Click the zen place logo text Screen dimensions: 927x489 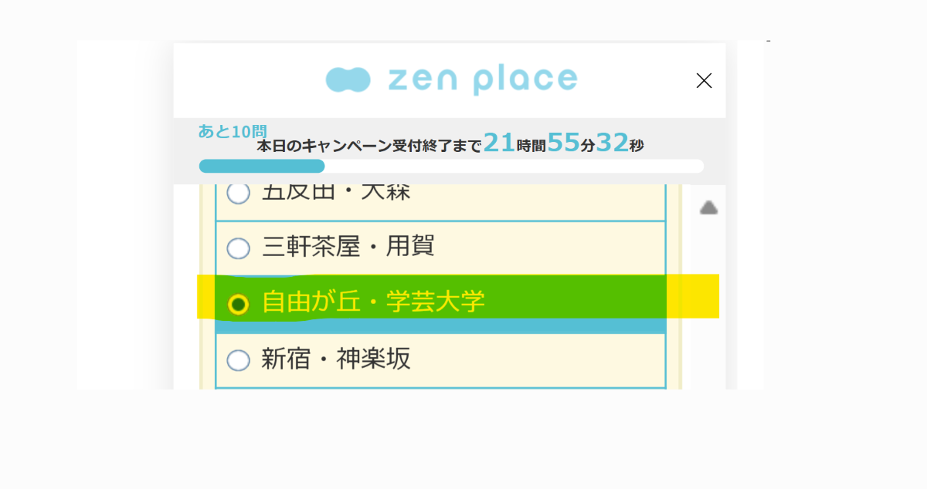tap(482, 79)
